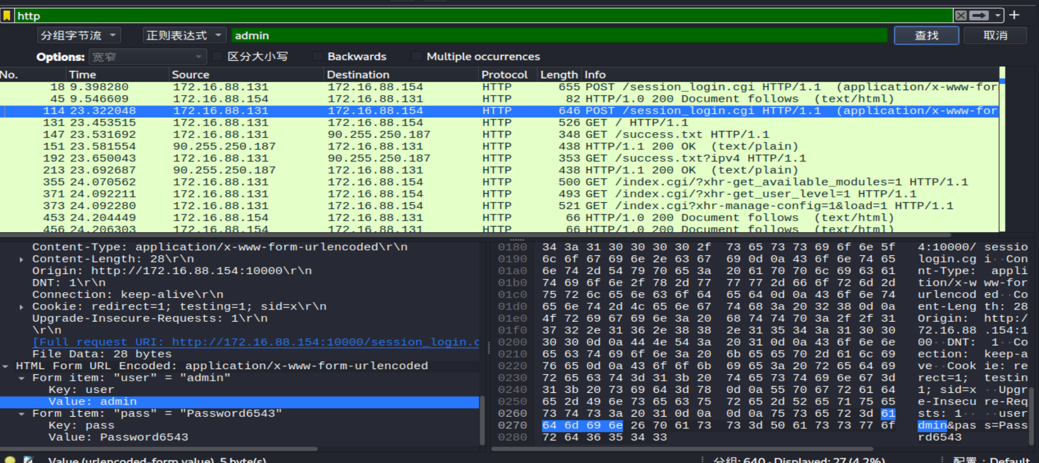1039x463 pixels.
Task: Select packet 114 POST session_login.cgi
Action: pos(499,111)
